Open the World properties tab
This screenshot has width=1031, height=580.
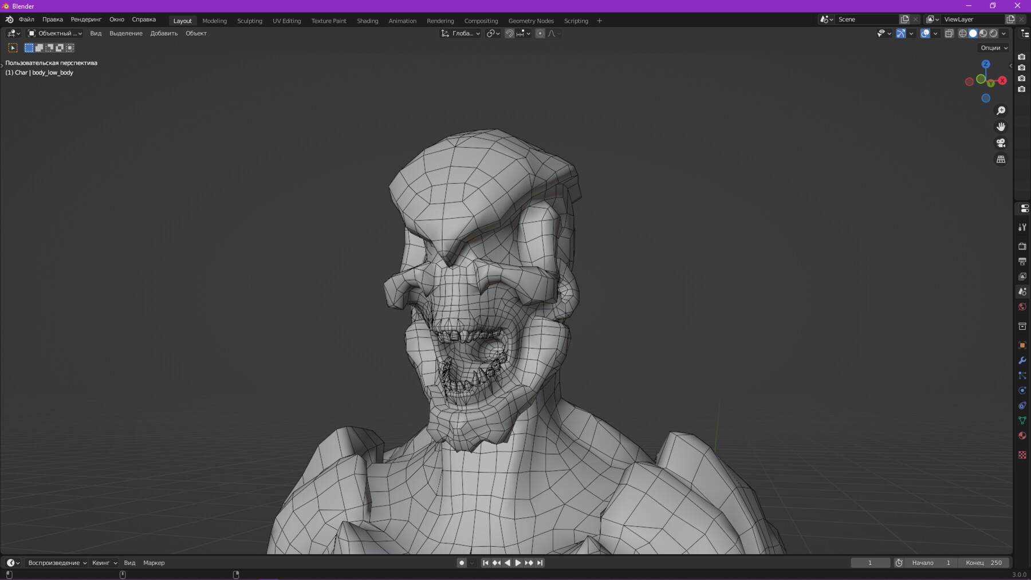point(1022,307)
